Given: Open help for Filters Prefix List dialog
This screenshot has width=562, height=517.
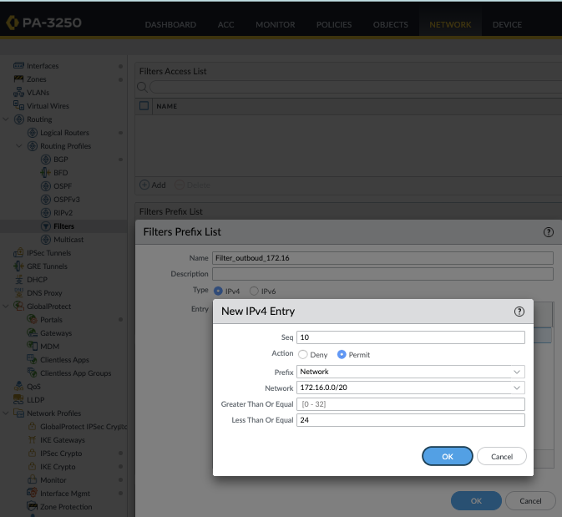Looking at the screenshot, I should (x=548, y=232).
